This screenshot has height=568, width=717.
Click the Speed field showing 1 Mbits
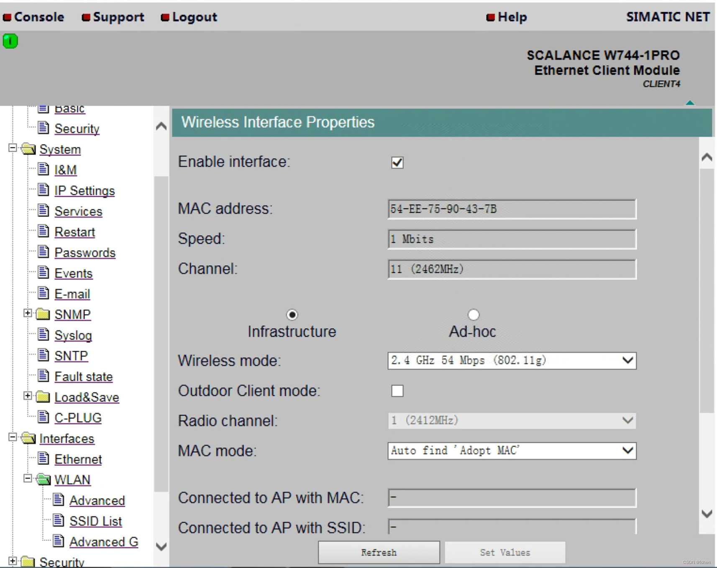[512, 239]
